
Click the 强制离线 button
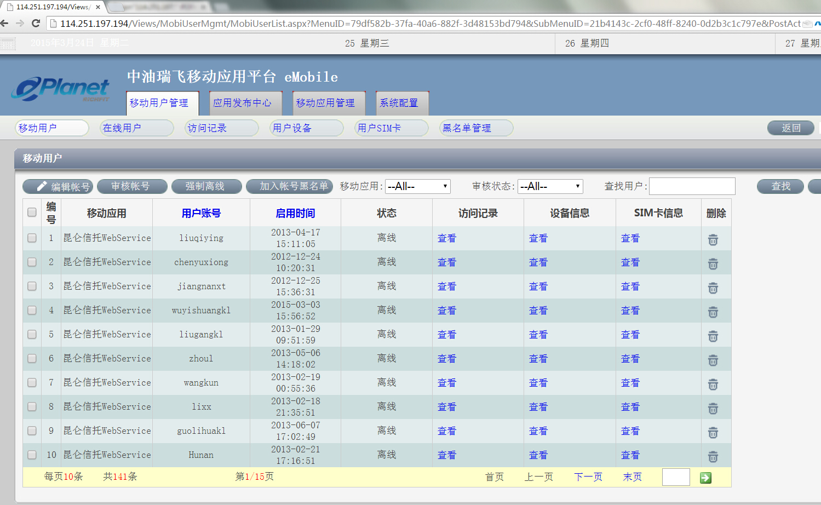[206, 187]
